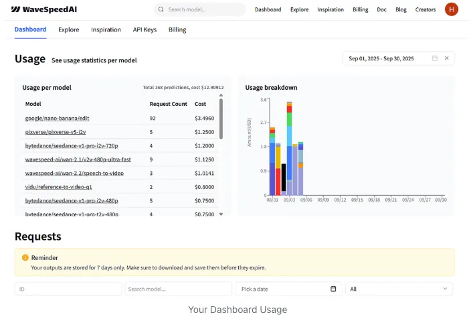The image size is (473, 319).
Task: Open the date range calendar icon
Action: pyautogui.click(x=435, y=58)
